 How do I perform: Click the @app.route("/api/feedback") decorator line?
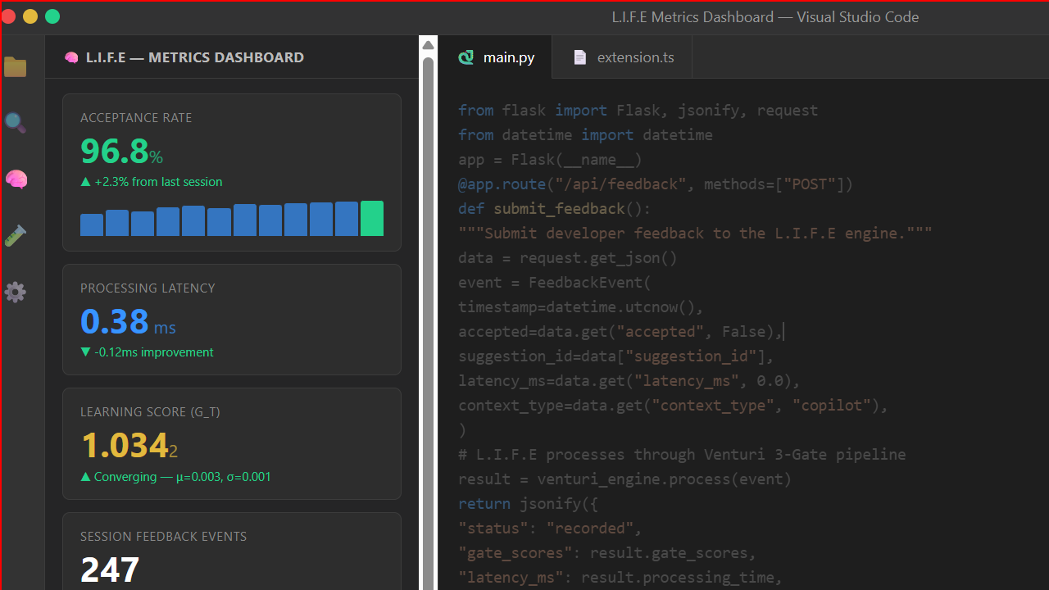tap(656, 184)
